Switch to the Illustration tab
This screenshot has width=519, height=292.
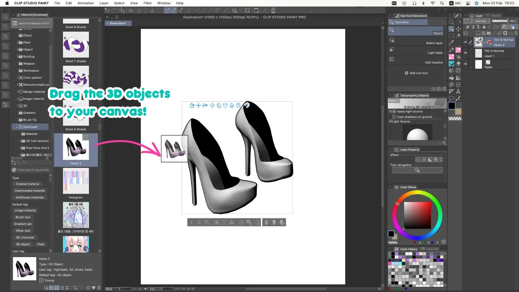[x=118, y=23]
